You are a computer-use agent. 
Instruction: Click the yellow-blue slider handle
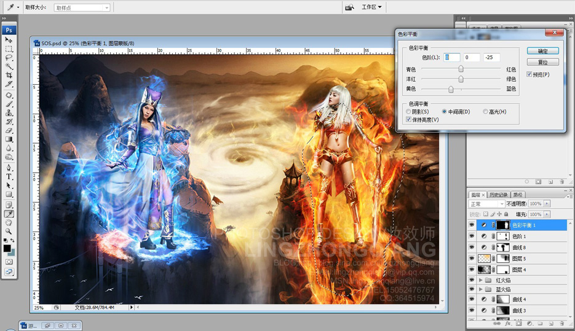(x=451, y=89)
